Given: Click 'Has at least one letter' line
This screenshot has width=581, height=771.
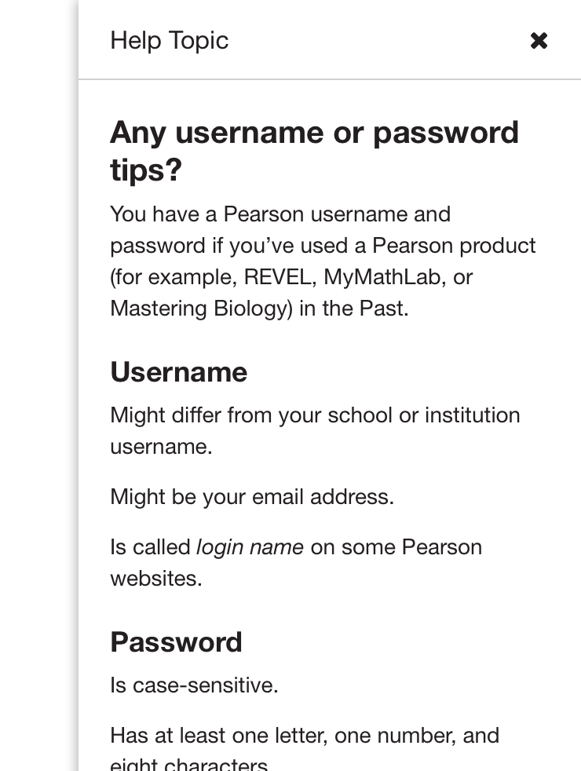Looking at the screenshot, I should click(305, 736).
